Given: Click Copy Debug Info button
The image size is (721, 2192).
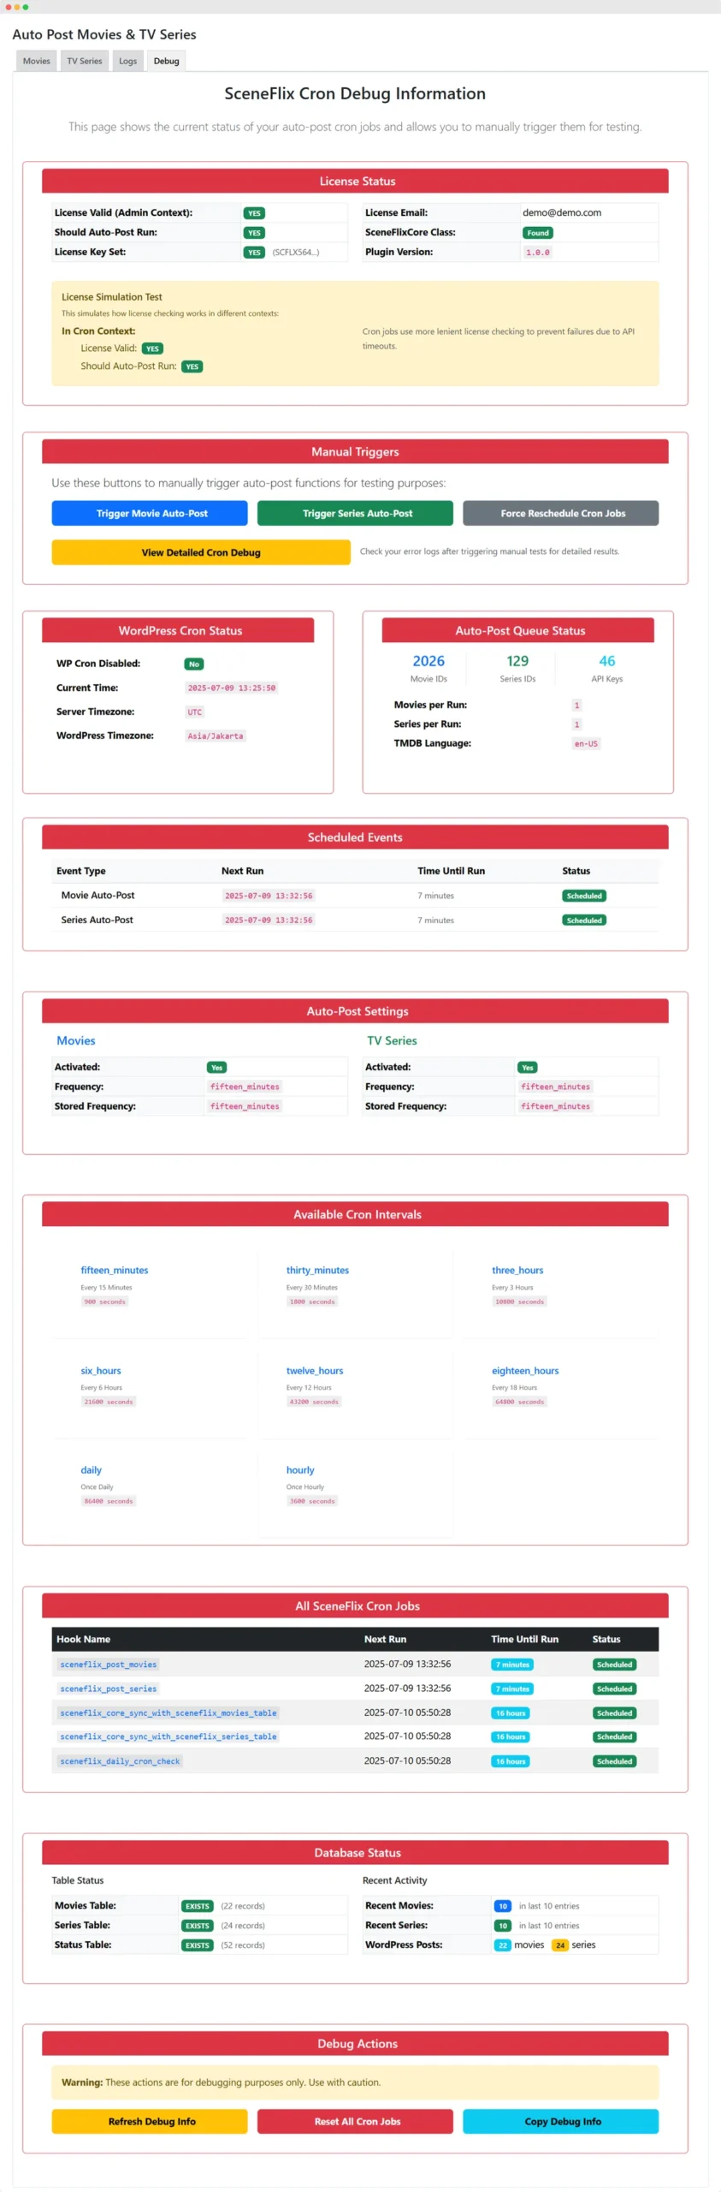Looking at the screenshot, I should (561, 2121).
